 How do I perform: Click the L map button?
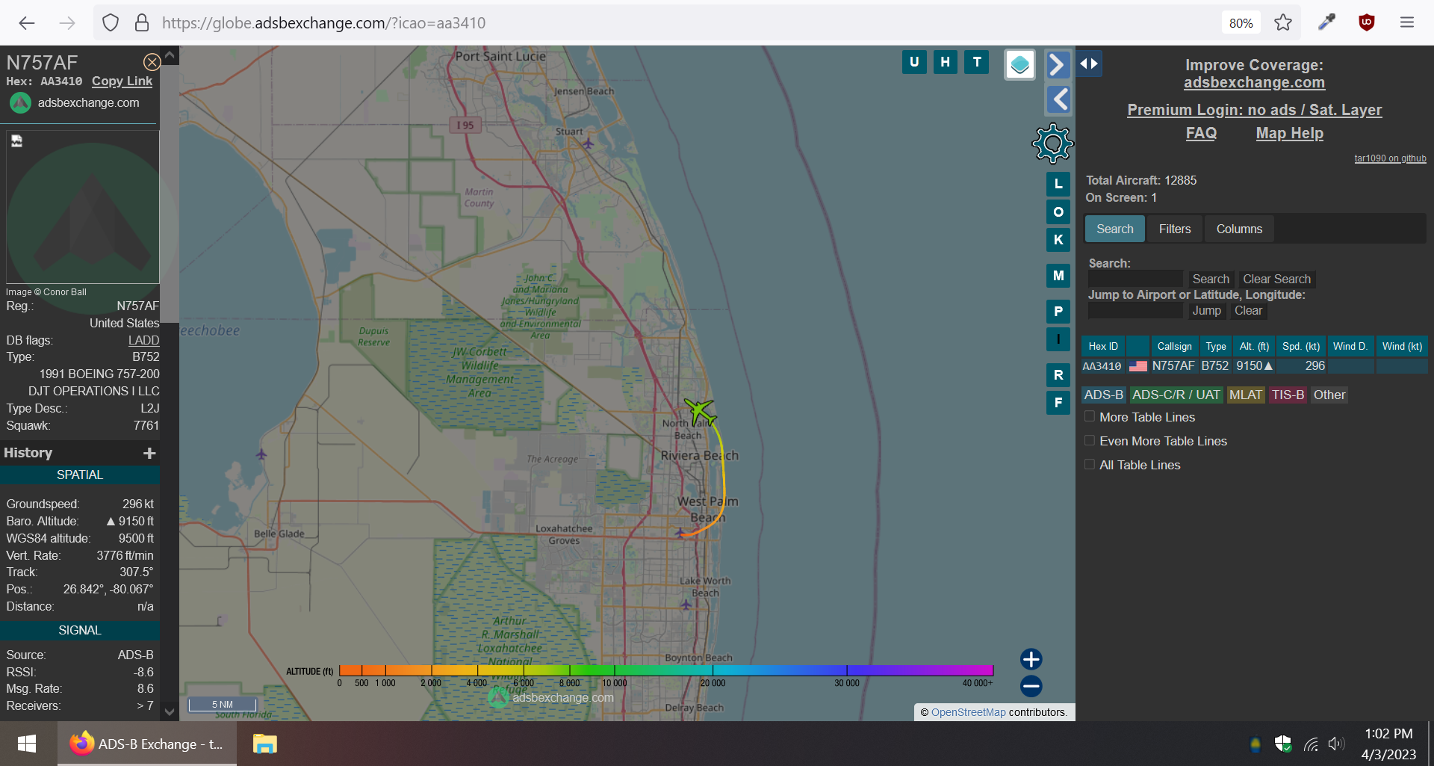[x=1058, y=184]
